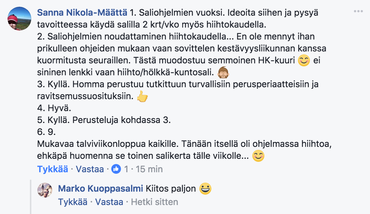Image resolution: width=370 pixels, height=214 pixels.
Task: Open Marko Kuoppasalmi's profile picture
Action: click(45, 190)
